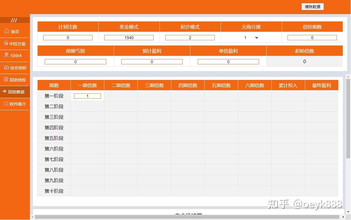
Task: Click the 第十阶段 row label
Action: click(x=54, y=191)
